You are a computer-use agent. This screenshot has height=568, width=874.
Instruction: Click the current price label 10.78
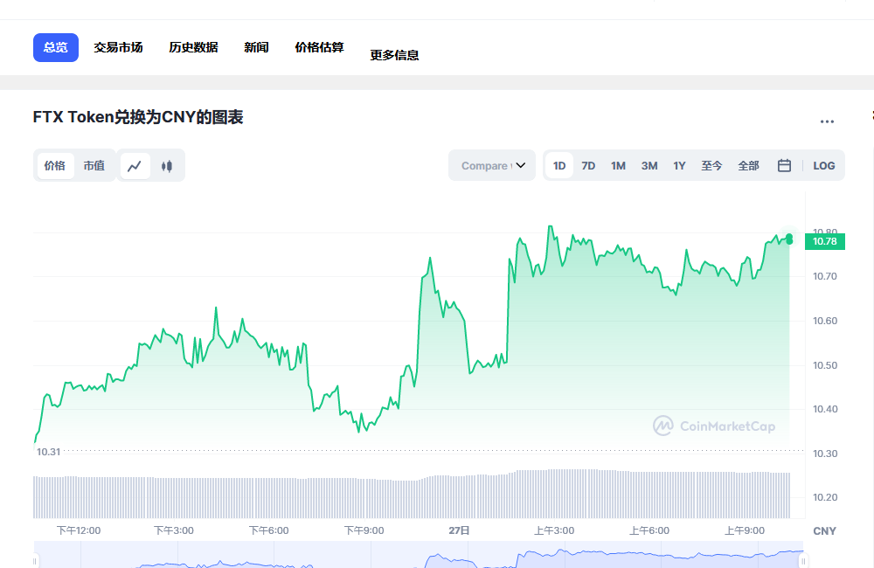(825, 241)
